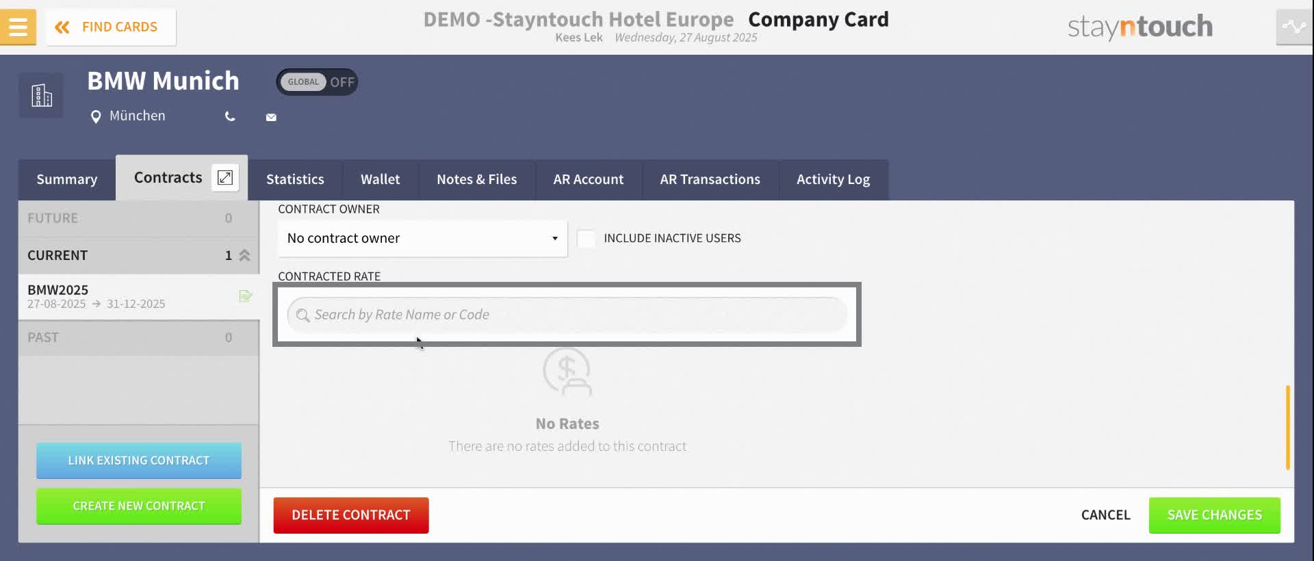Open the Wallet tab
This screenshot has height=561, width=1314.
pos(381,179)
